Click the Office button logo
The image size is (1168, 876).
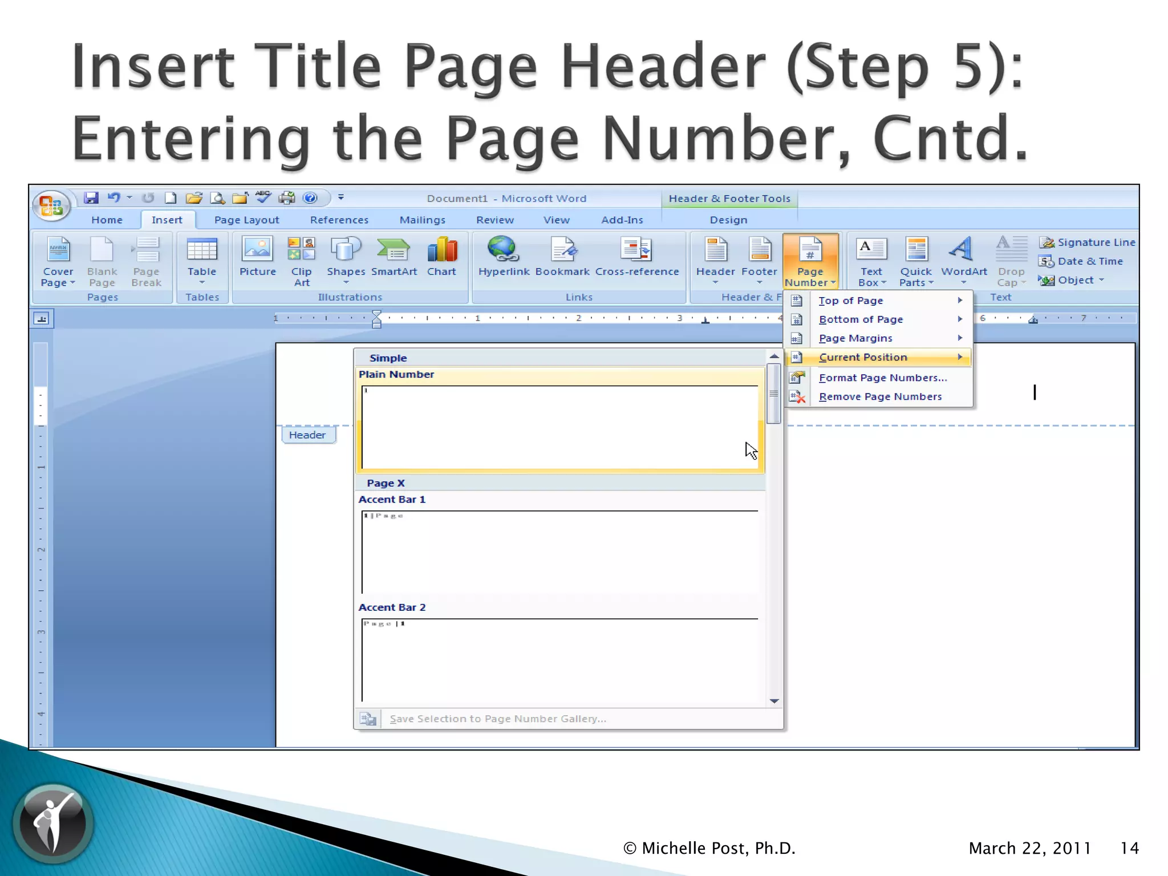point(51,205)
